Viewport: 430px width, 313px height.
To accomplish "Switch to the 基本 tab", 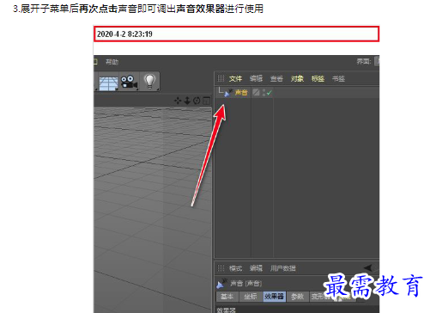I will tap(227, 297).
